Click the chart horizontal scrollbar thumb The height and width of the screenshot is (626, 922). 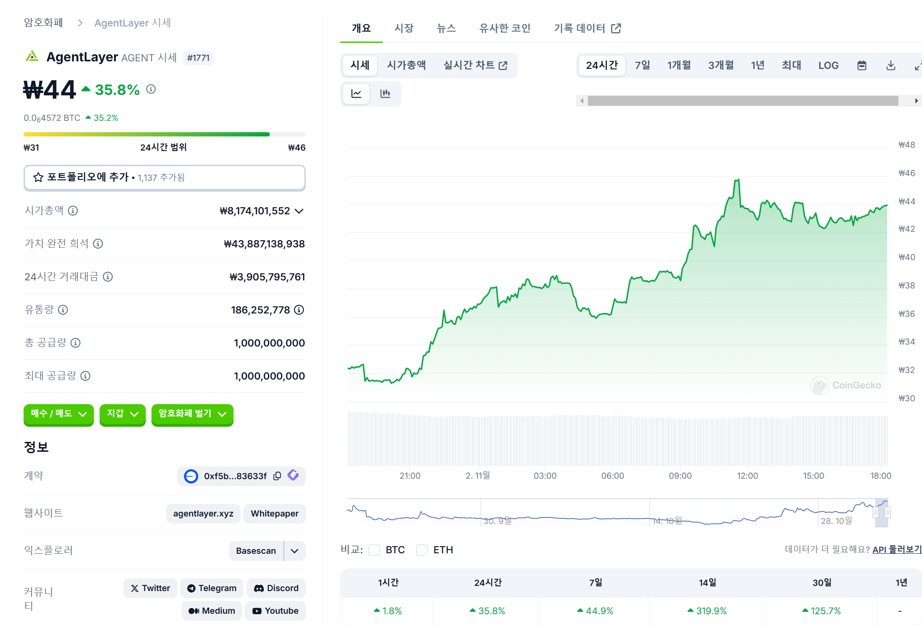coord(743,101)
